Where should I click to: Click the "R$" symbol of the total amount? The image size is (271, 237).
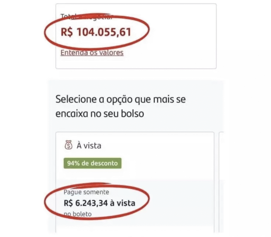pos(67,32)
